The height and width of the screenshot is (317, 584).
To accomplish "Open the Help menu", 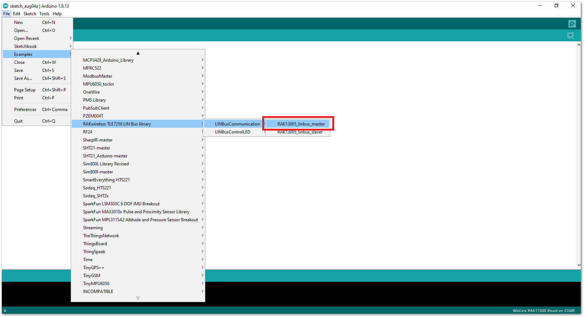I will 57,14.
